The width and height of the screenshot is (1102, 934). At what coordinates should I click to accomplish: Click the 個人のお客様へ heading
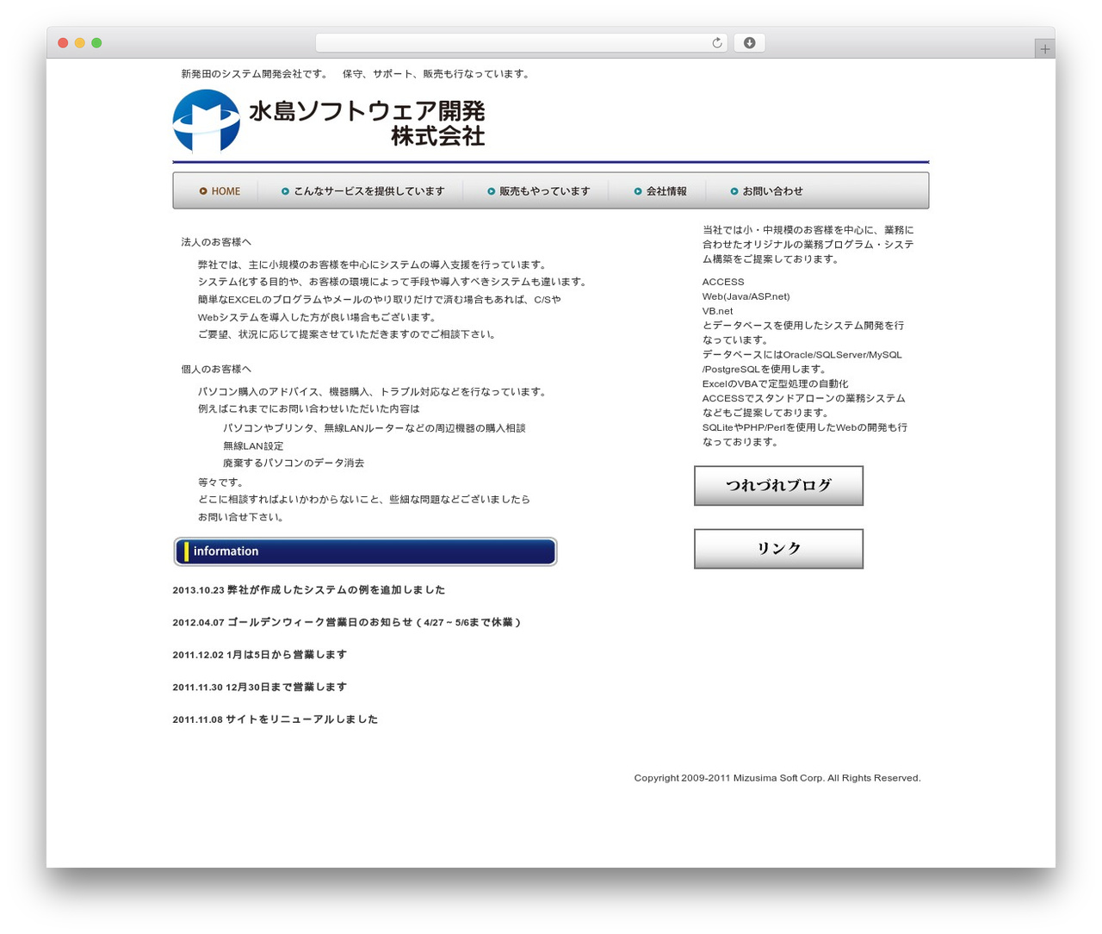click(216, 369)
